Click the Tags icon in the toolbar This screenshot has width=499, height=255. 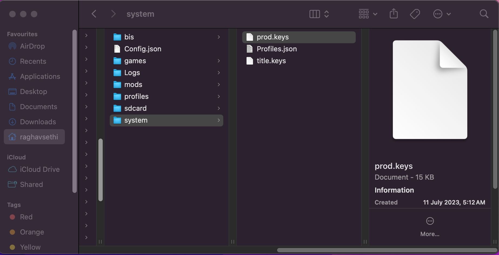pos(415,14)
